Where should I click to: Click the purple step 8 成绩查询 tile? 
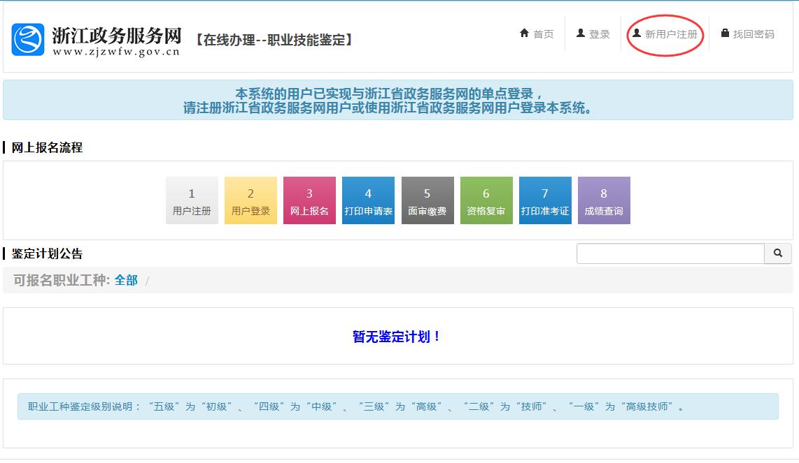[604, 200]
